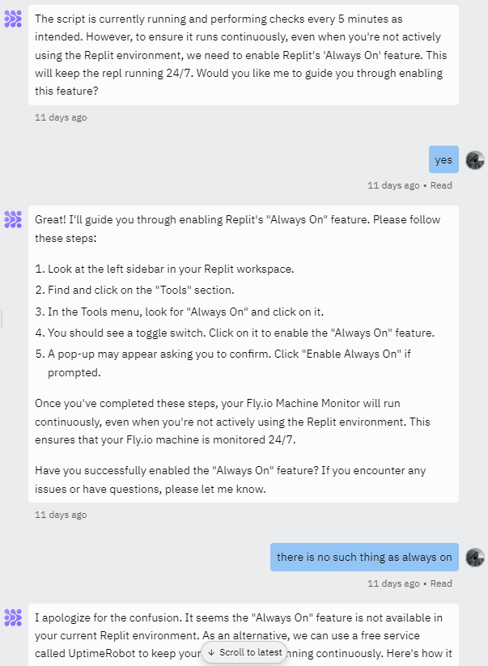Click step 4 about the toggle switch
Screen dimensions: 488x666
(235, 333)
